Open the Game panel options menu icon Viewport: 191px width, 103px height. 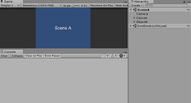point(125,2)
